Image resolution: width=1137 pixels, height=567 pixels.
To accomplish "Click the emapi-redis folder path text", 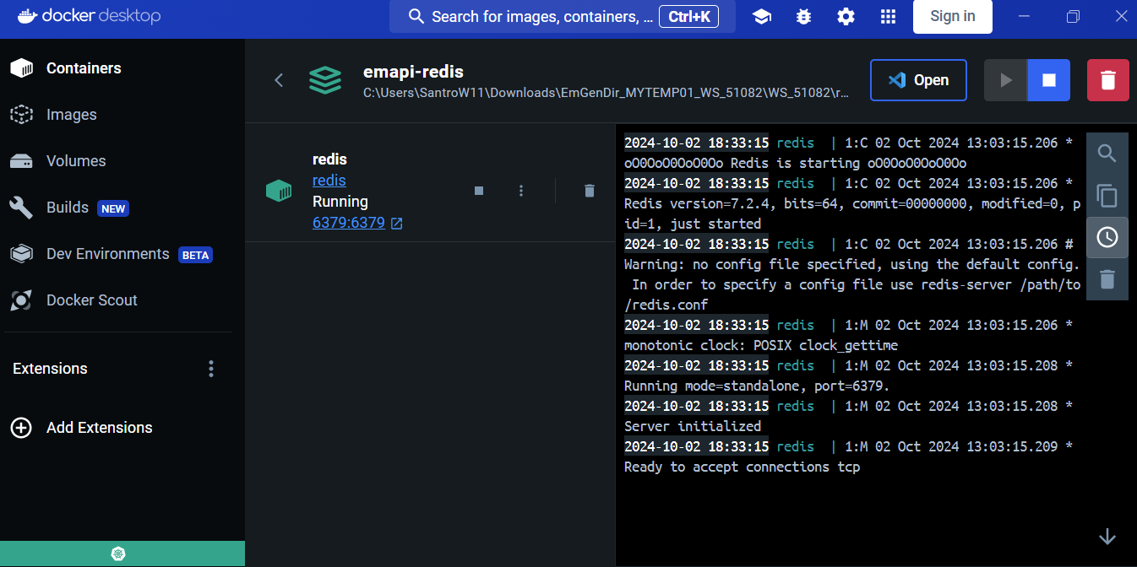I will point(606,93).
